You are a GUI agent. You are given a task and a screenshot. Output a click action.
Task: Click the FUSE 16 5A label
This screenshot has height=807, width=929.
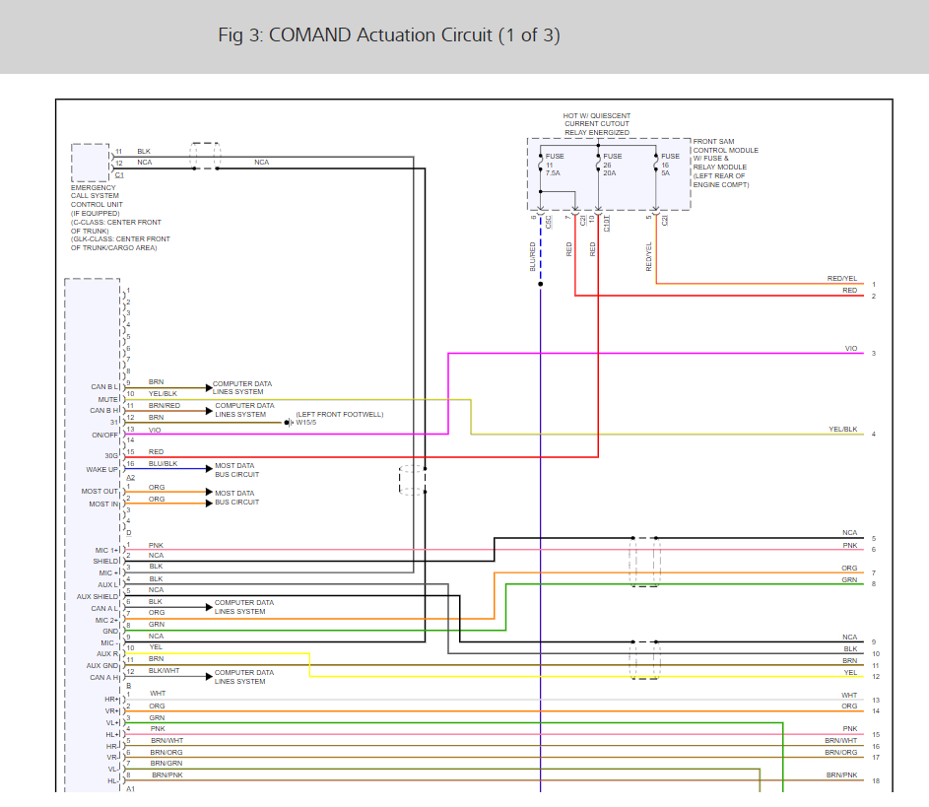point(670,165)
